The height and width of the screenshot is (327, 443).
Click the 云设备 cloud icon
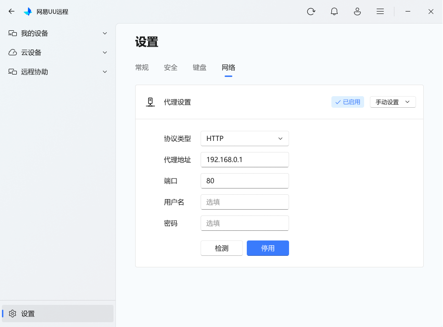click(13, 52)
